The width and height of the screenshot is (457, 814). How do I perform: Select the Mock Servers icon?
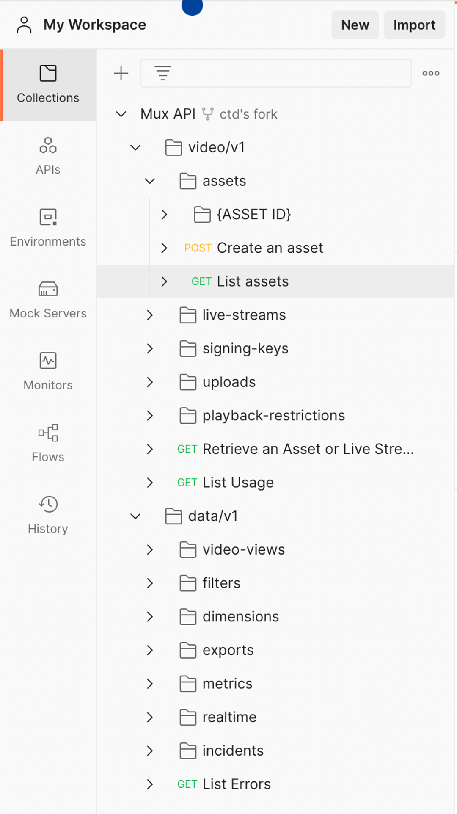[x=48, y=298]
